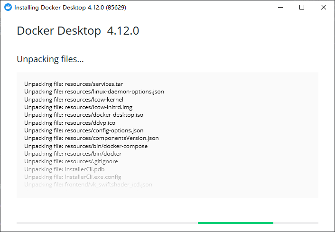Maximize the Docker installer window
The height and width of the screenshot is (232, 335).
click(x=302, y=8)
